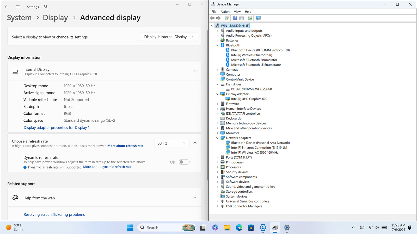The width and height of the screenshot is (417, 234).
Task: Click the taskbar Search box
Action: coord(167,227)
